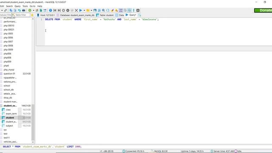
Task: Click the green Donate button
Action: pos(263,10)
